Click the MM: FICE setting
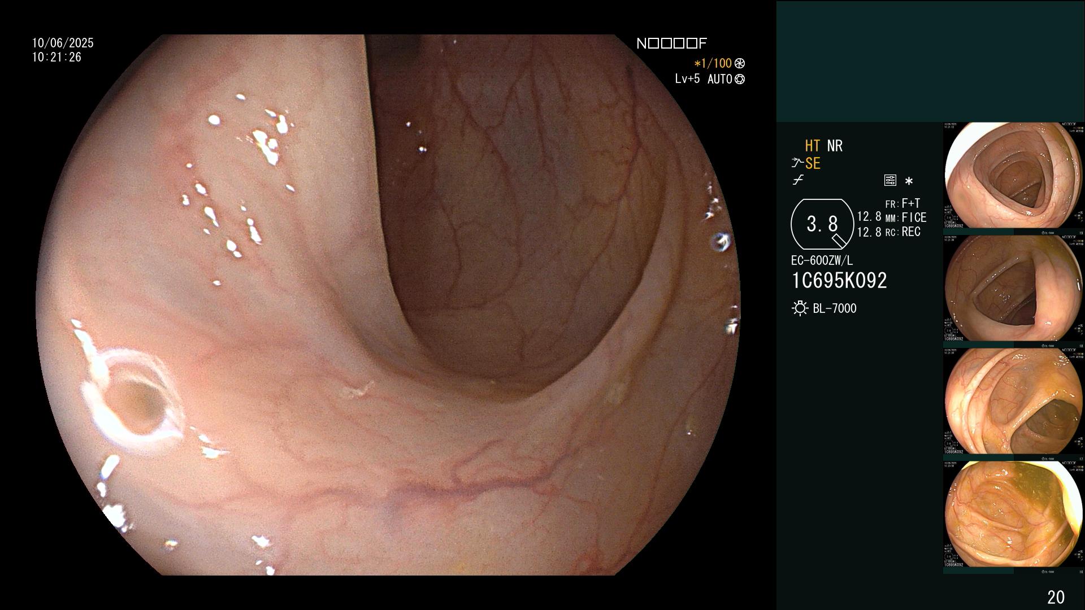Viewport: 1085px width, 610px height. 906,217
